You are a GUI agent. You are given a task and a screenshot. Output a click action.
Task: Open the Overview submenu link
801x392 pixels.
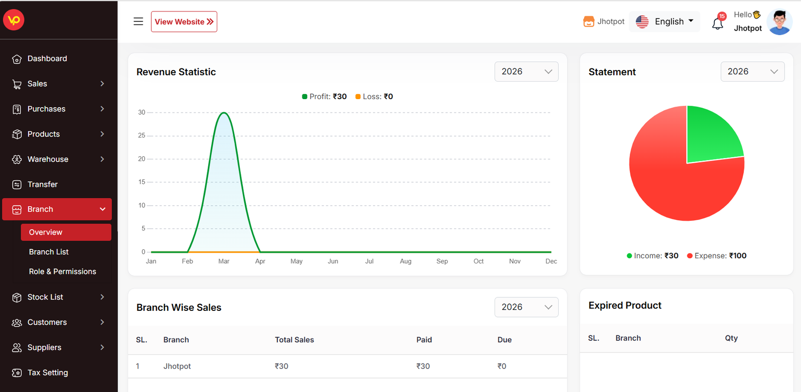tap(46, 232)
